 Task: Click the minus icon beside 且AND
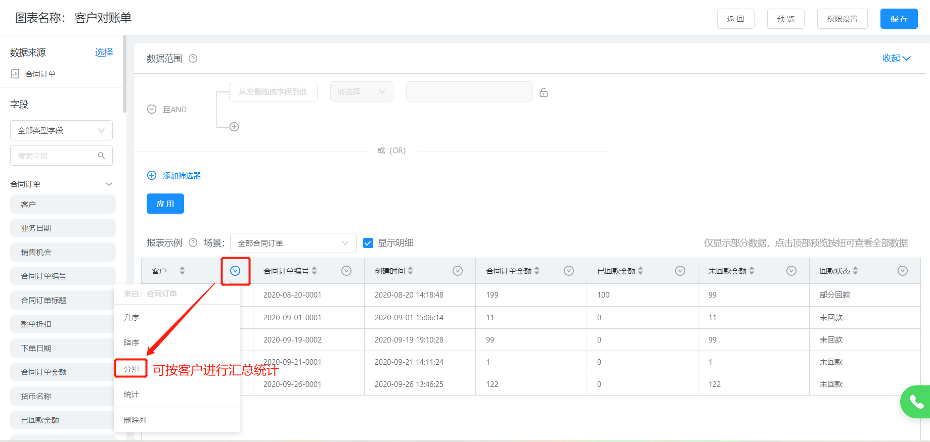coord(152,109)
